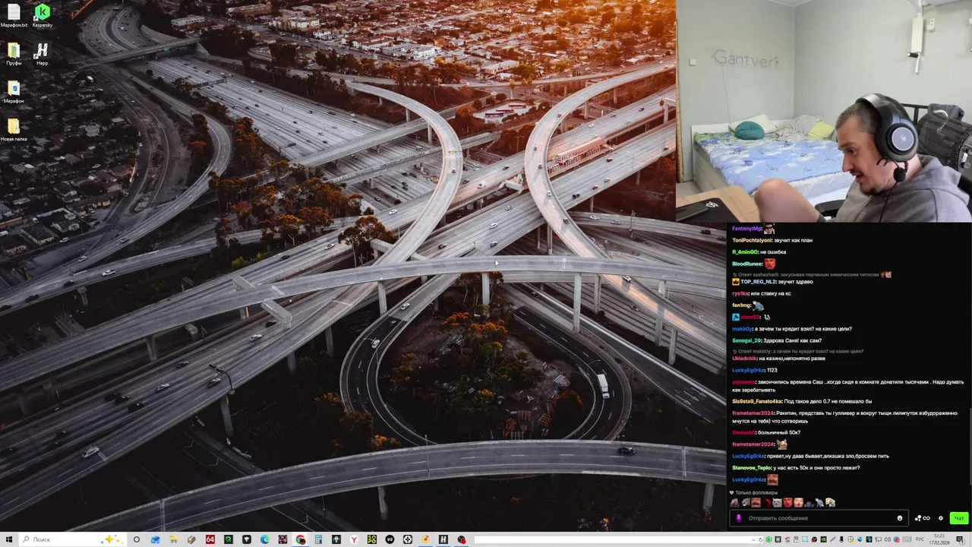
Task: Open the Марафон.txt file on the desktop
Action: [14, 16]
